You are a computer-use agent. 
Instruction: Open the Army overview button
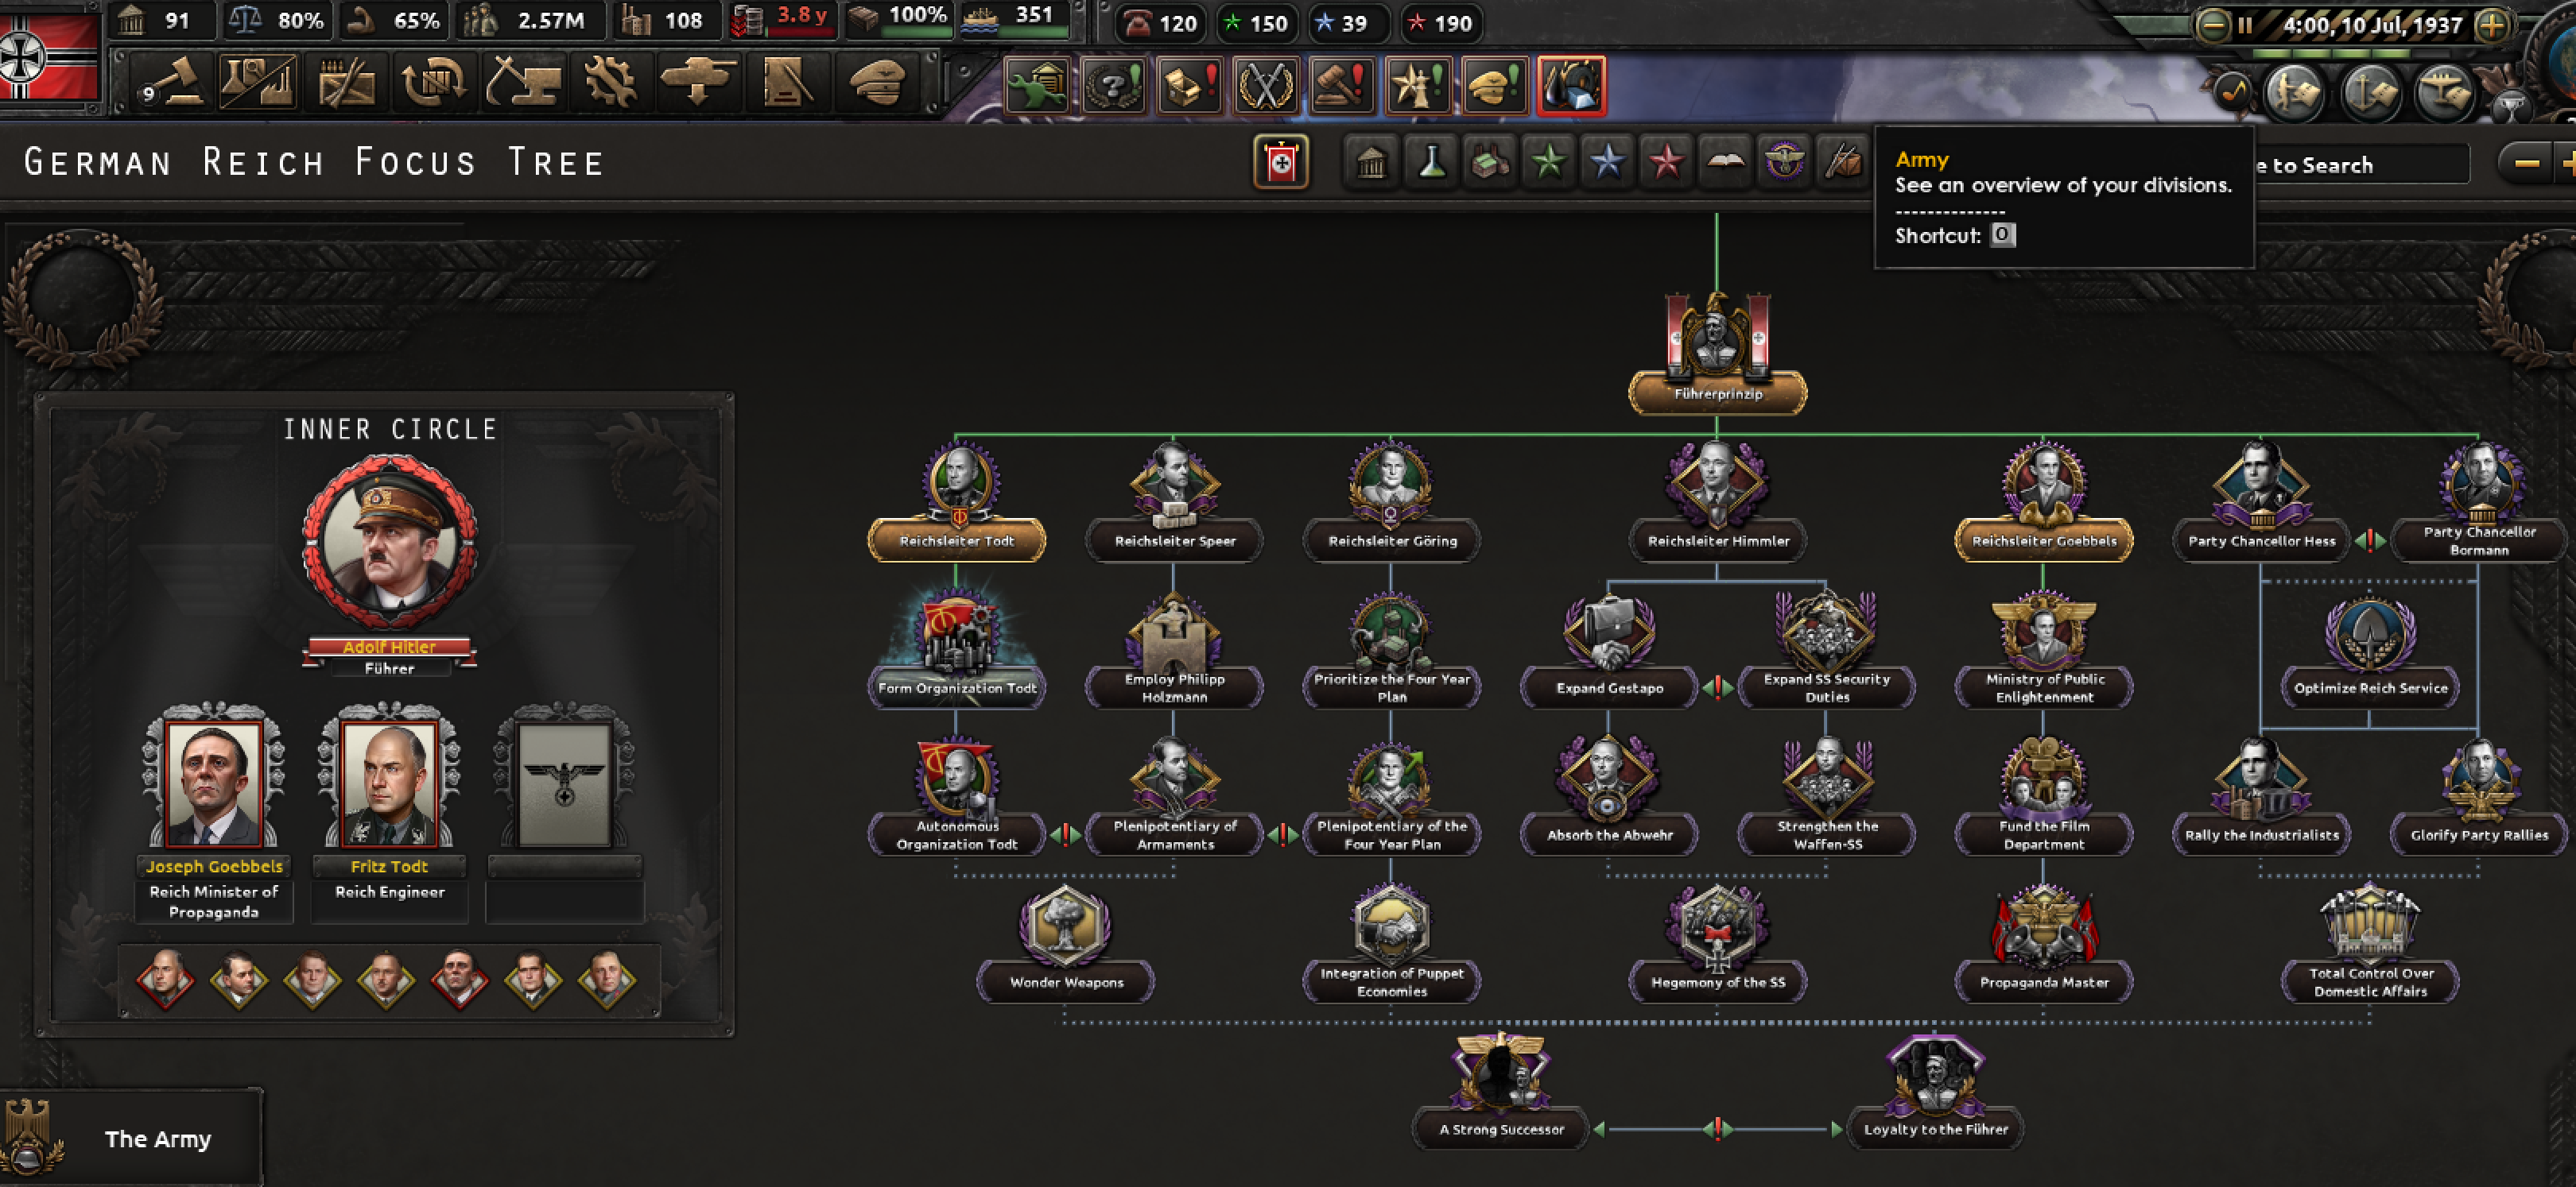pos(2296,92)
